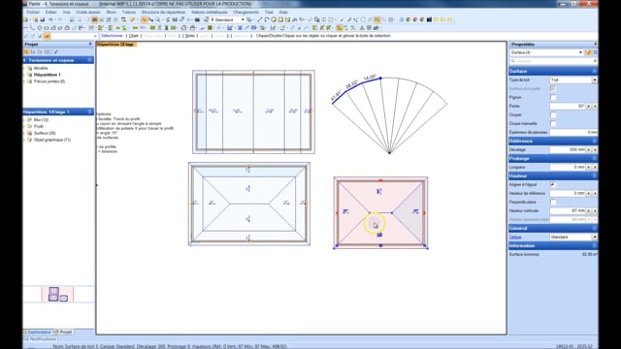Image resolution: width=621 pixels, height=349 pixels.
Task: Click the Calque link
Action: click(x=515, y=237)
